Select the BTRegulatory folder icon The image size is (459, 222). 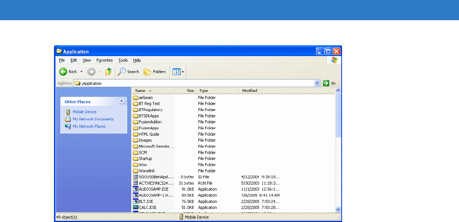[136, 110]
